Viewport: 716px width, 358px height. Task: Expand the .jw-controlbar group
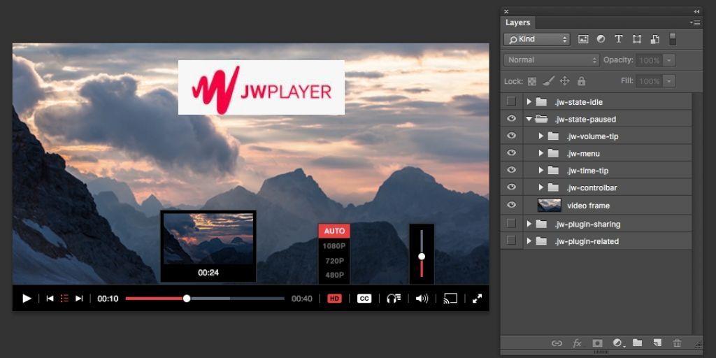(x=541, y=187)
